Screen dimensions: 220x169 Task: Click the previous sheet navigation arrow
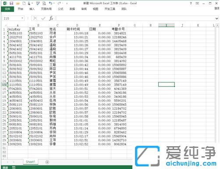pyautogui.click(x=7, y=162)
